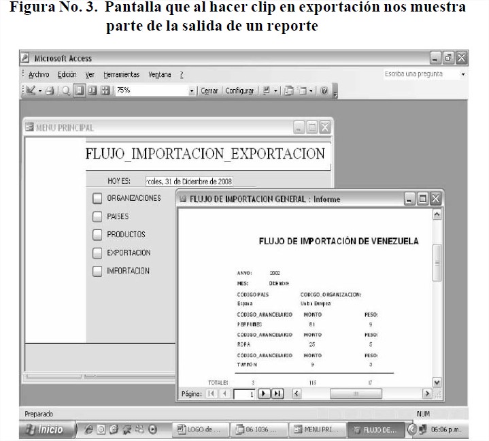This screenshot has height=441, width=489.
Task: Click the Print icon in toolbar
Action: [x=50, y=91]
